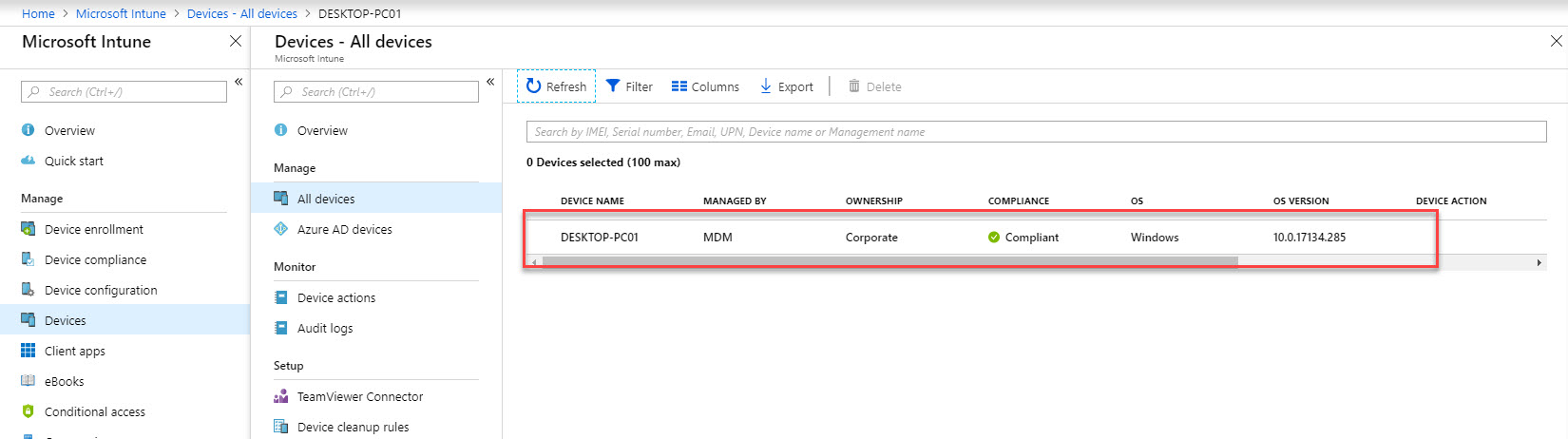Sort by OS VERSION column header

[1301, 200]
